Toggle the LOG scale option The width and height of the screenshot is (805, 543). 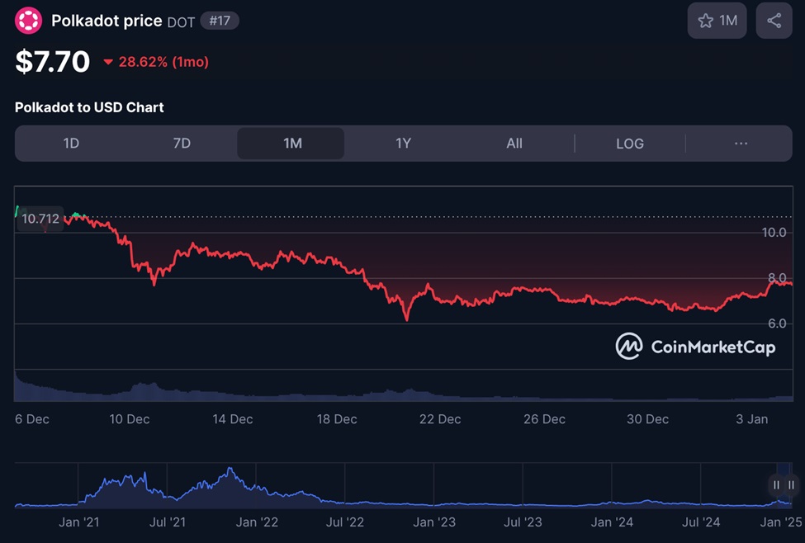click(629, 144)
